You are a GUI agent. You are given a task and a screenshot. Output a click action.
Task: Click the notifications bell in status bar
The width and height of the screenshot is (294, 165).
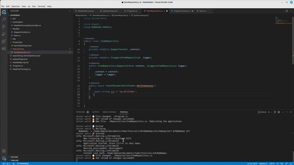(x=291, y=164)
